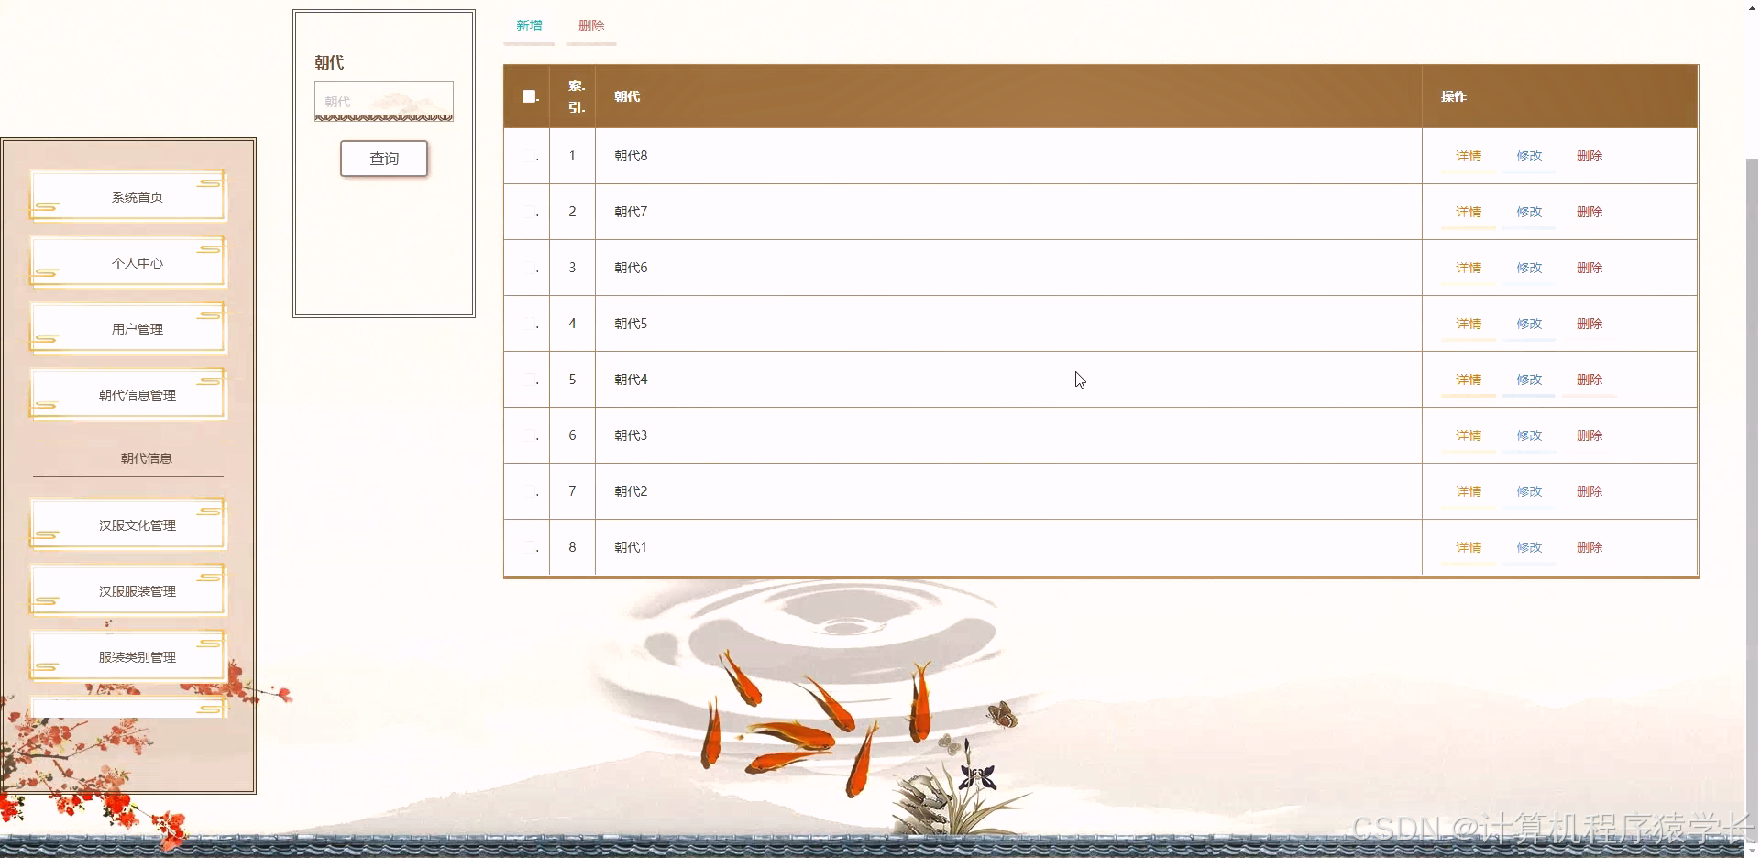Screen dimensions: 1760x858
Task: Click the 查询 search button
Action: [384, 159]
